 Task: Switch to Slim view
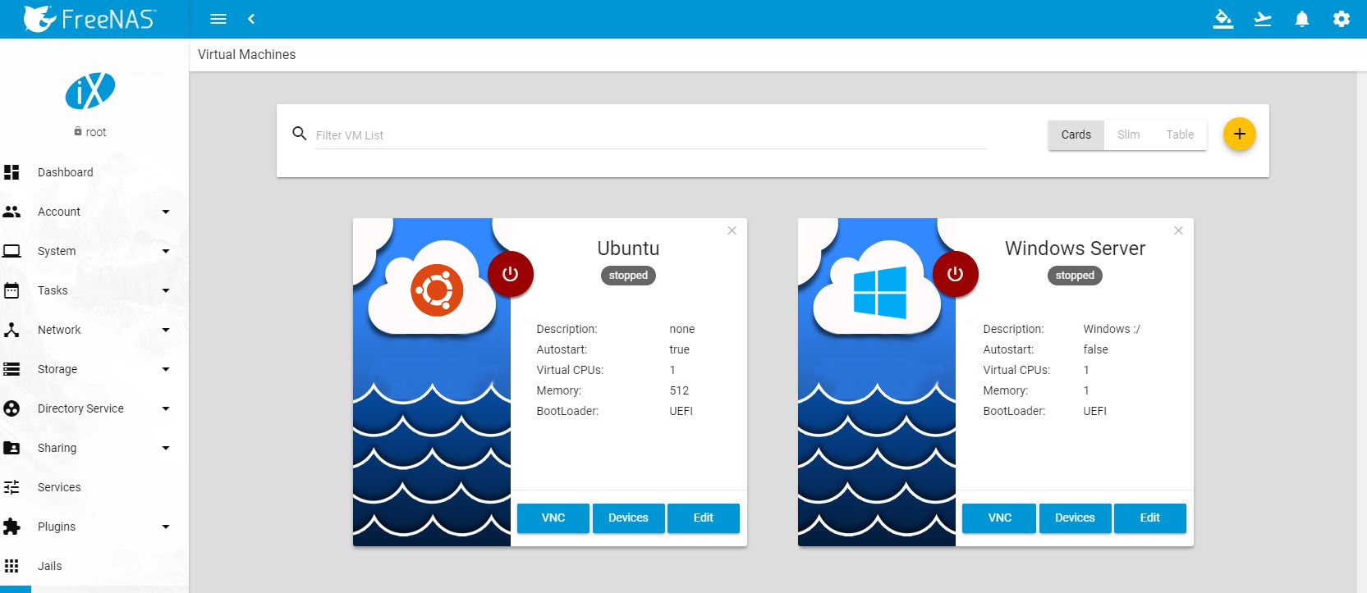coord(1128,135)
